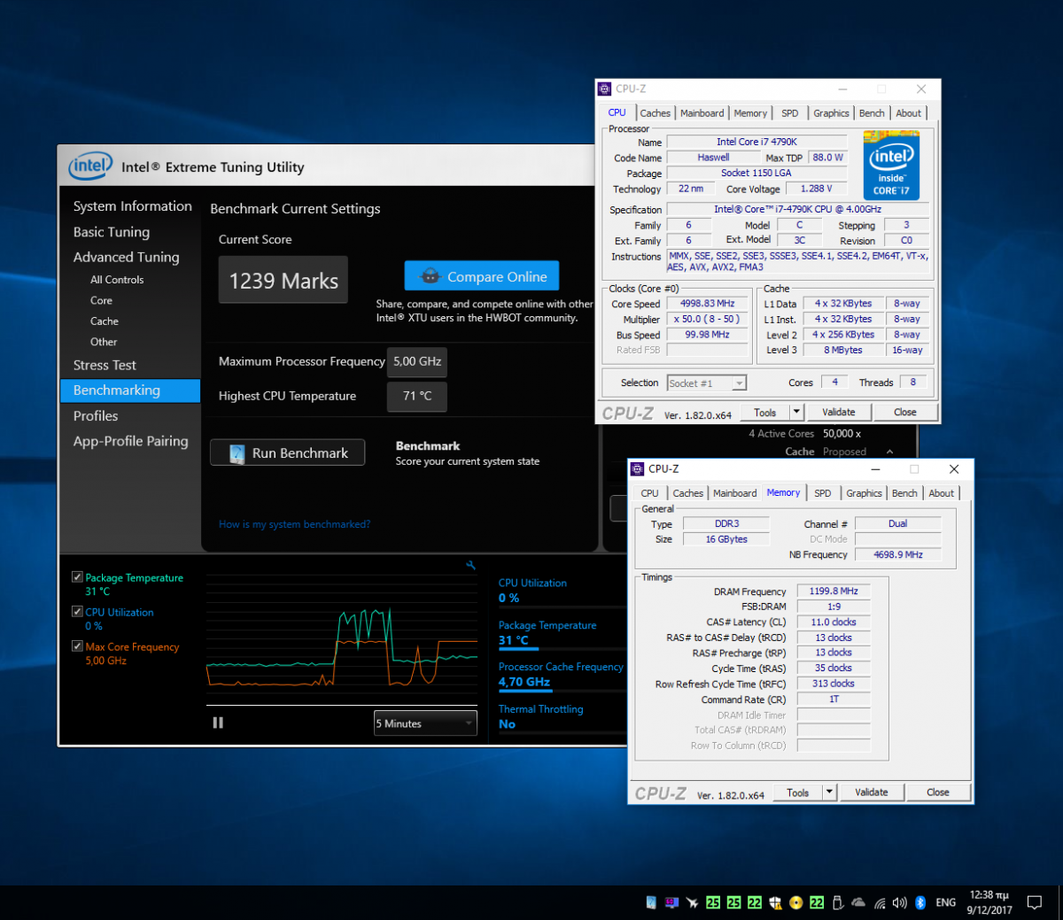Click the Intel Inside Core i7 logo
Image resolution: width=1063 pixels, height=920 pixels.
tap(891, 166)
